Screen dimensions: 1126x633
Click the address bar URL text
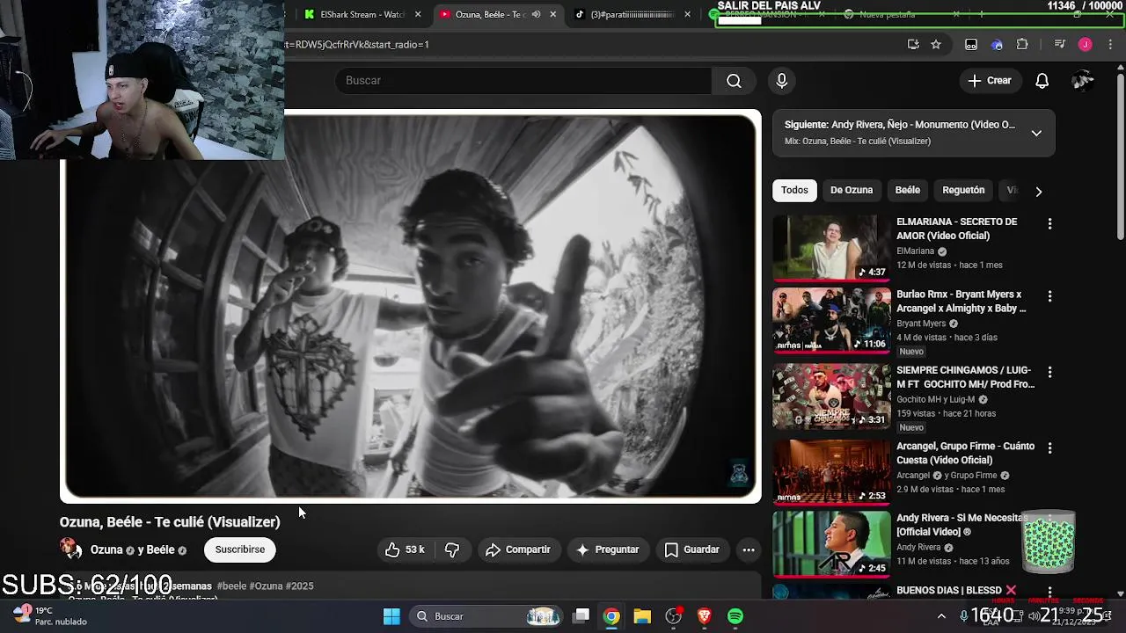pyautogui.click(x=356, y=45)
